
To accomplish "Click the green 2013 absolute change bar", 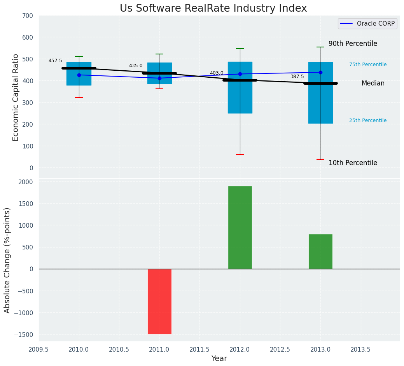I will point(320,251).
